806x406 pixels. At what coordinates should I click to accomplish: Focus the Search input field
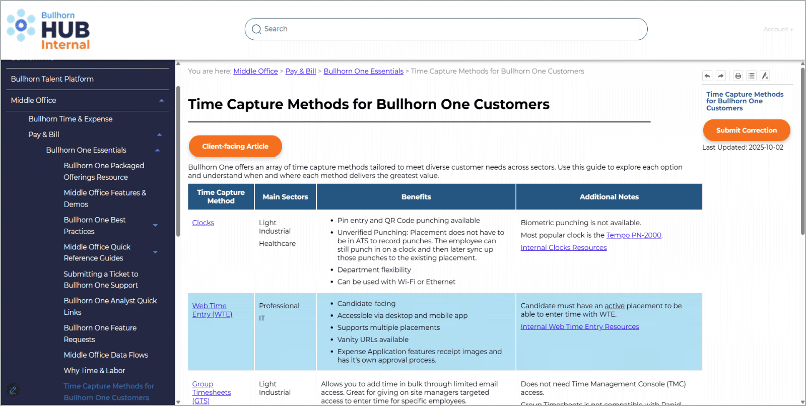446,29
